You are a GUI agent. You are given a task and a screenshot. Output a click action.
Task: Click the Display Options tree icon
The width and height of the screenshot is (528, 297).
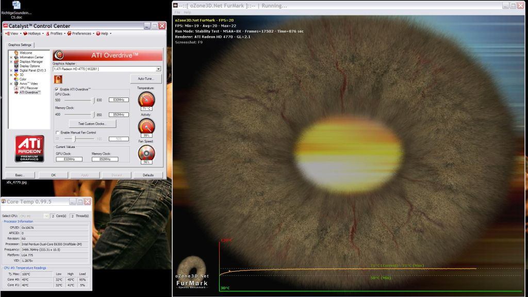[16, 66]
